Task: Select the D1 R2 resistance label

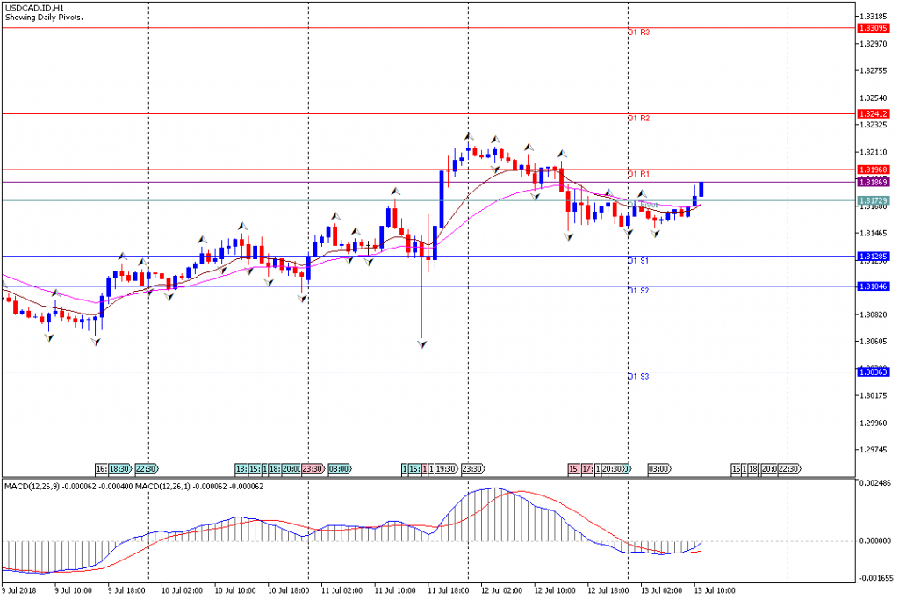Action: [x=638, y=118]
